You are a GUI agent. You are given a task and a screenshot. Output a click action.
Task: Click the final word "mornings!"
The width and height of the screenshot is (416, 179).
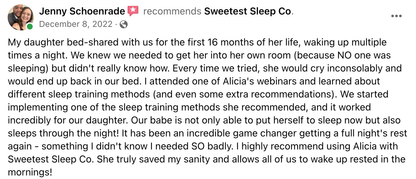click(30, 173)
